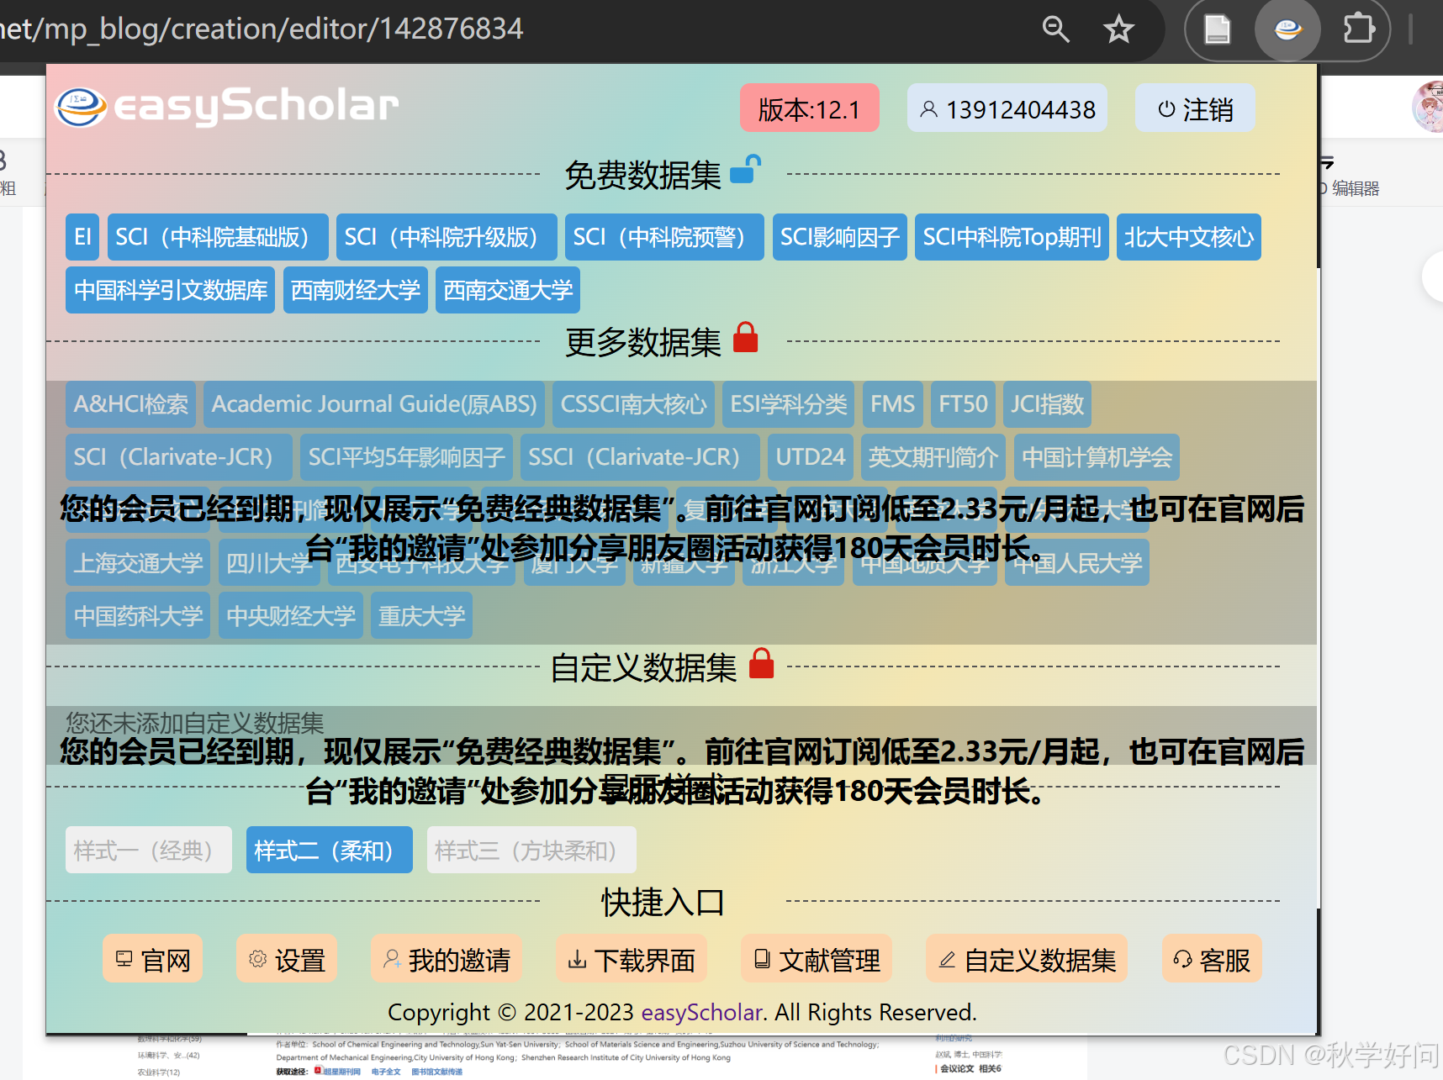Select A&HCI检索 dataset
Viewport: 1443px width, 1080px height.
pos(130,404)
